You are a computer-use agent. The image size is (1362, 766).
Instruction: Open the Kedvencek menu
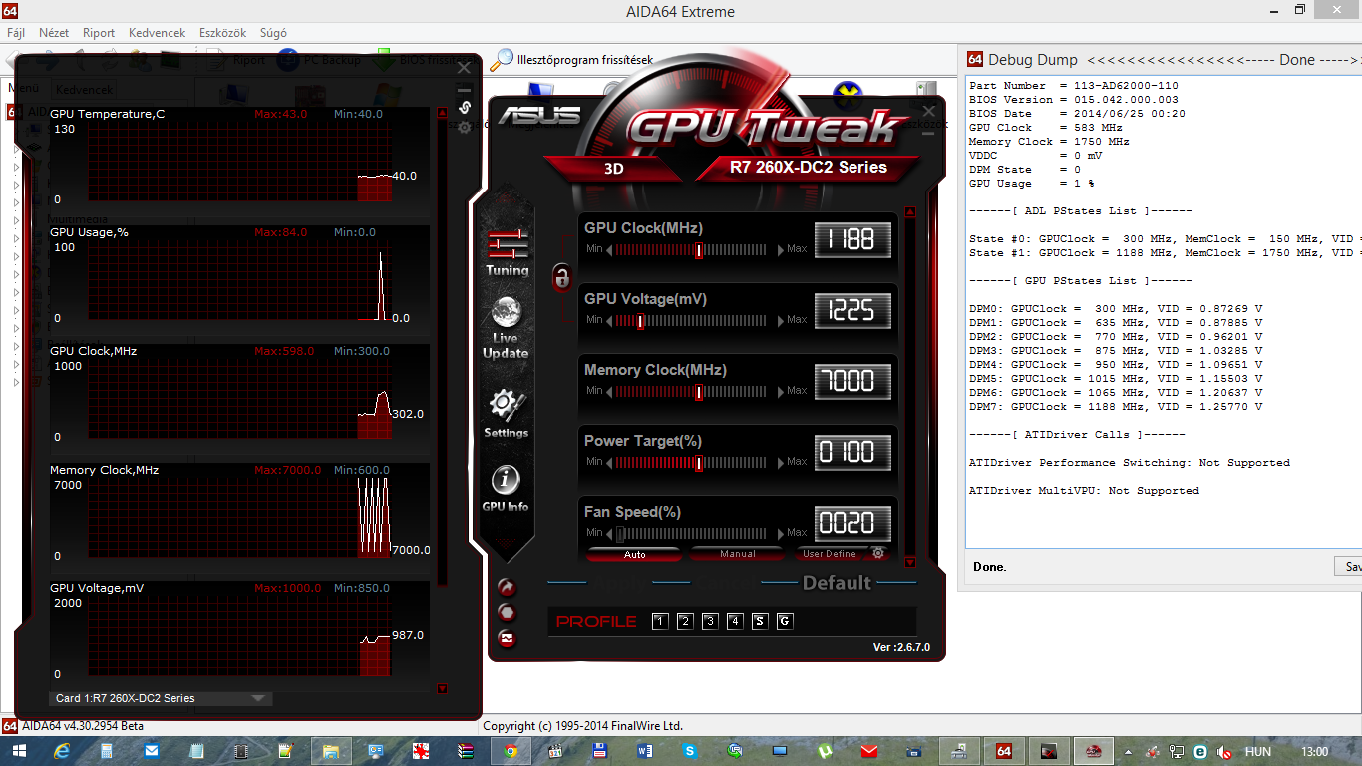[x=157, y=33]
